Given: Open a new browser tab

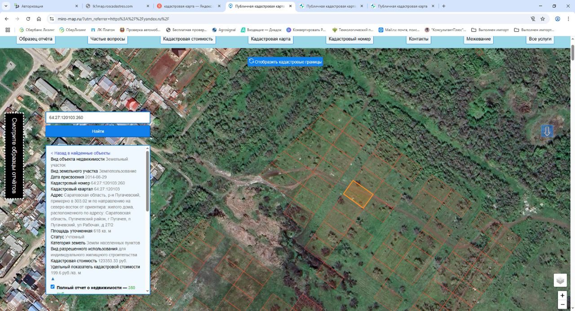Looking at the screenshot, I should pos(444,6).
